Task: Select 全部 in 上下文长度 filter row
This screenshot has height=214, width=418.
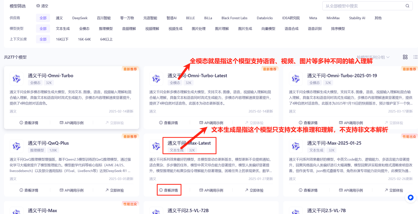Action: [x=43, y=39]
